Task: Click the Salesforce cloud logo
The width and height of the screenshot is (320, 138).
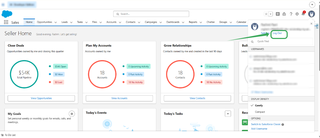Action: click(7, 14)
